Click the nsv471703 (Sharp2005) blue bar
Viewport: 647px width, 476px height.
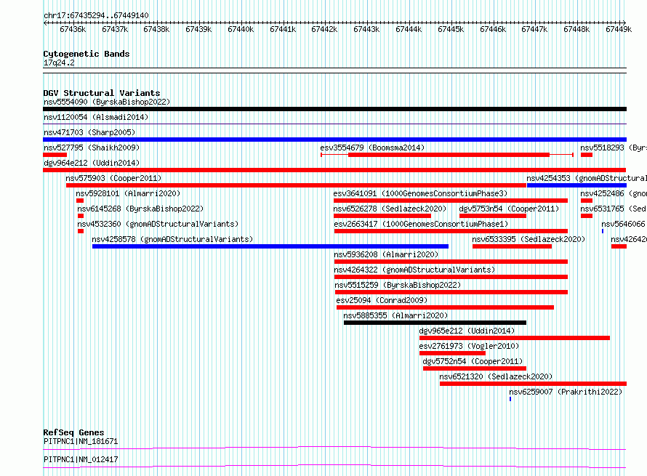[x=334, y=140]
